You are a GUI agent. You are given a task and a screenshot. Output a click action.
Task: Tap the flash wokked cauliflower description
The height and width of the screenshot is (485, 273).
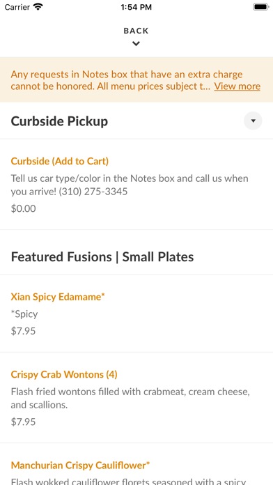[128, 482]
